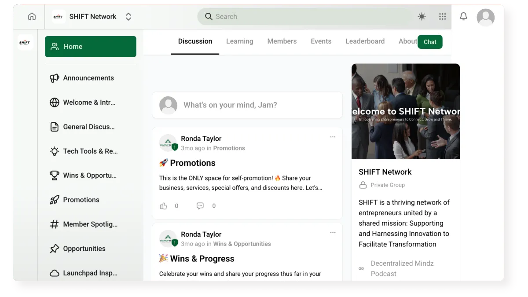Open the apps grid icon

pyautogui.click(x=442, y=17)
